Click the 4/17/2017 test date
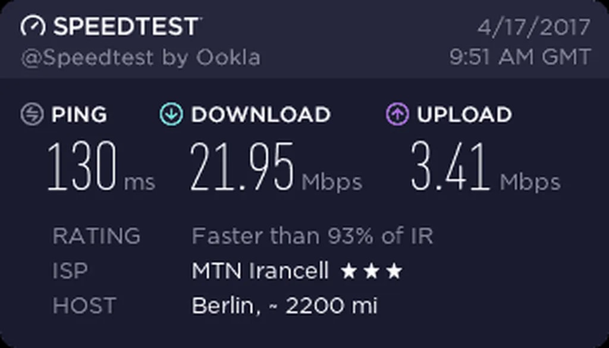 pos(533,27)
